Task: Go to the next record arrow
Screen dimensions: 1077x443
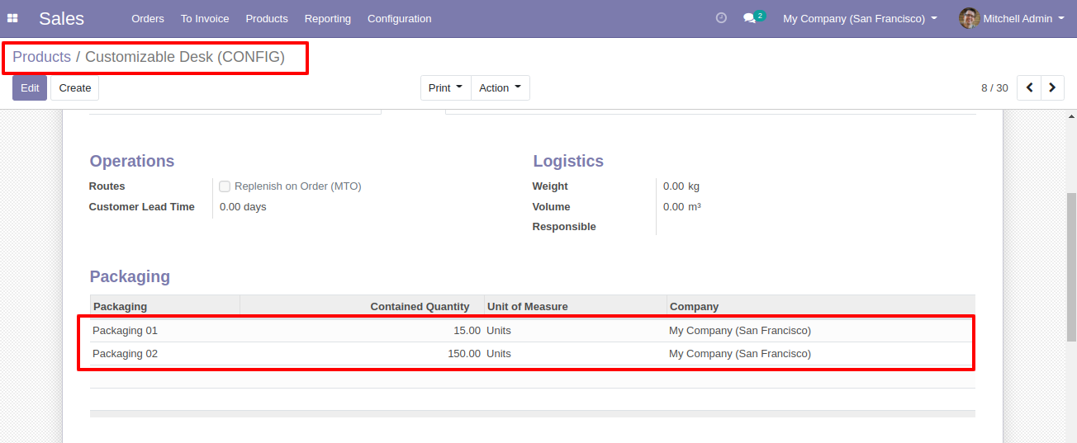Action: tap(1052, 87)
